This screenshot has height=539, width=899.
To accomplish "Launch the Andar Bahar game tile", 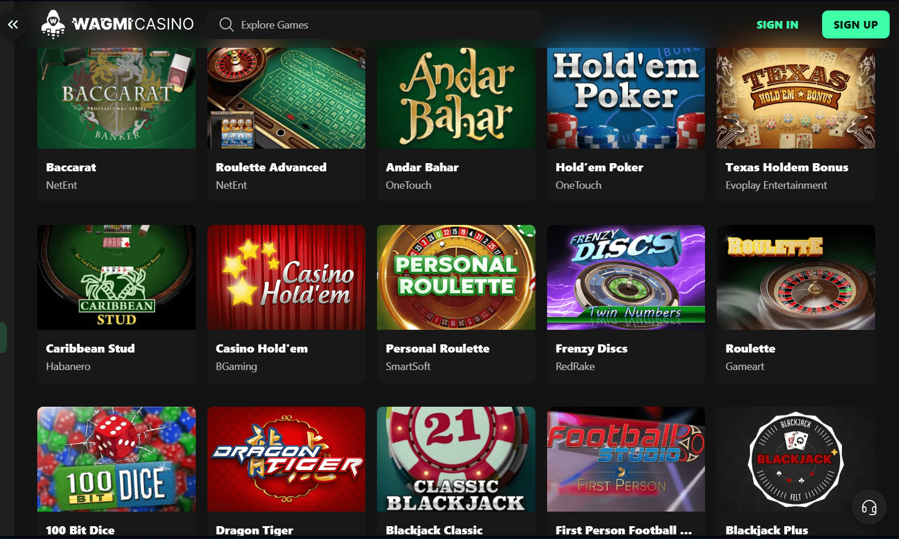I will [x=456, y=98].
